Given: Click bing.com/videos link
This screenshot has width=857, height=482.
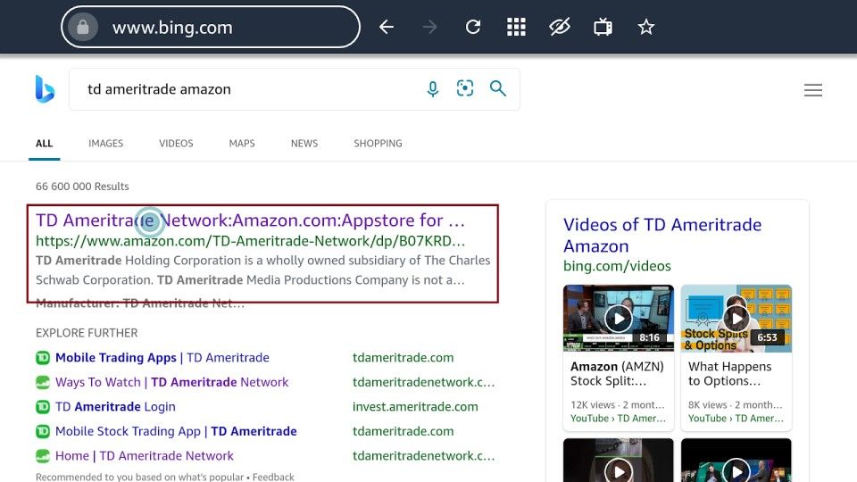Looking at the screenshot, I should [x=617, y=266].
